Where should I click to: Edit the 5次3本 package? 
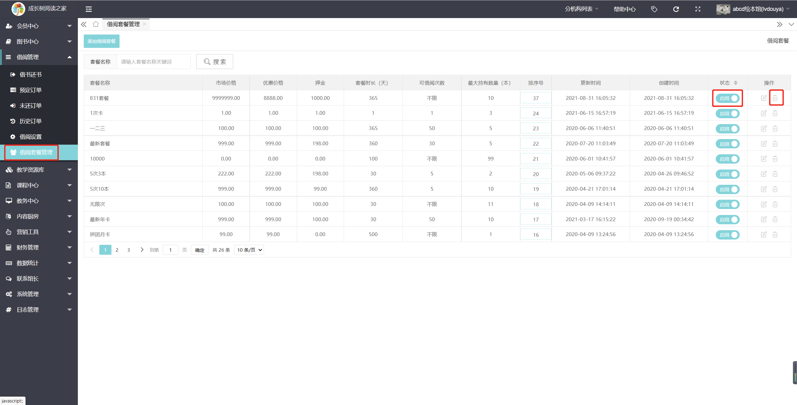764,174
